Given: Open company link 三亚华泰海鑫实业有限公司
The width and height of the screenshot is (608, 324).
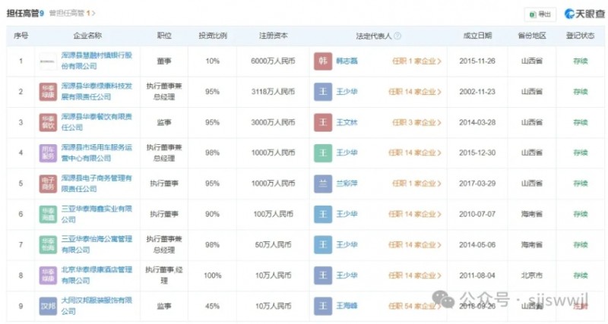Looking at the screenshot, I should [97, 214].
